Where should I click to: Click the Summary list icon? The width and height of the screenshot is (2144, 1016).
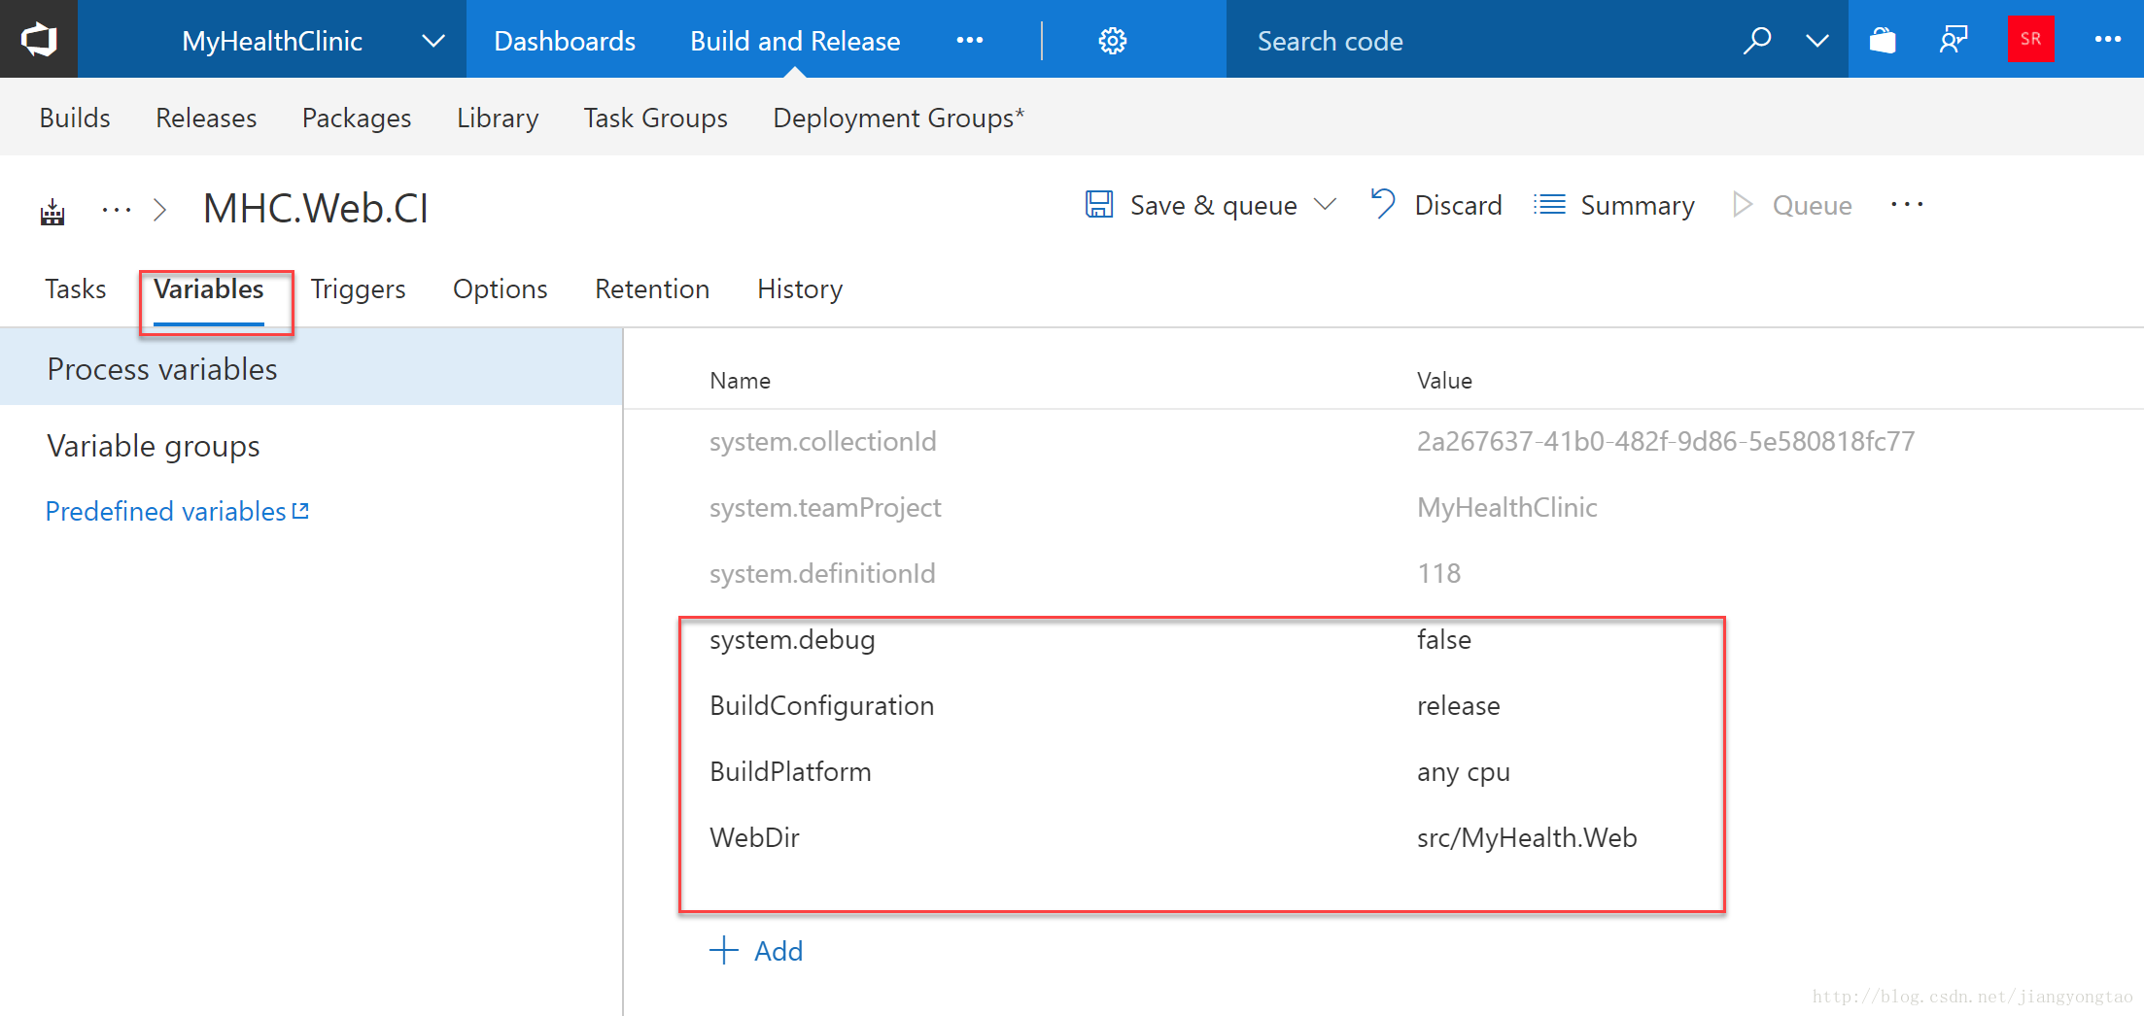click(x=1549, y=205)
